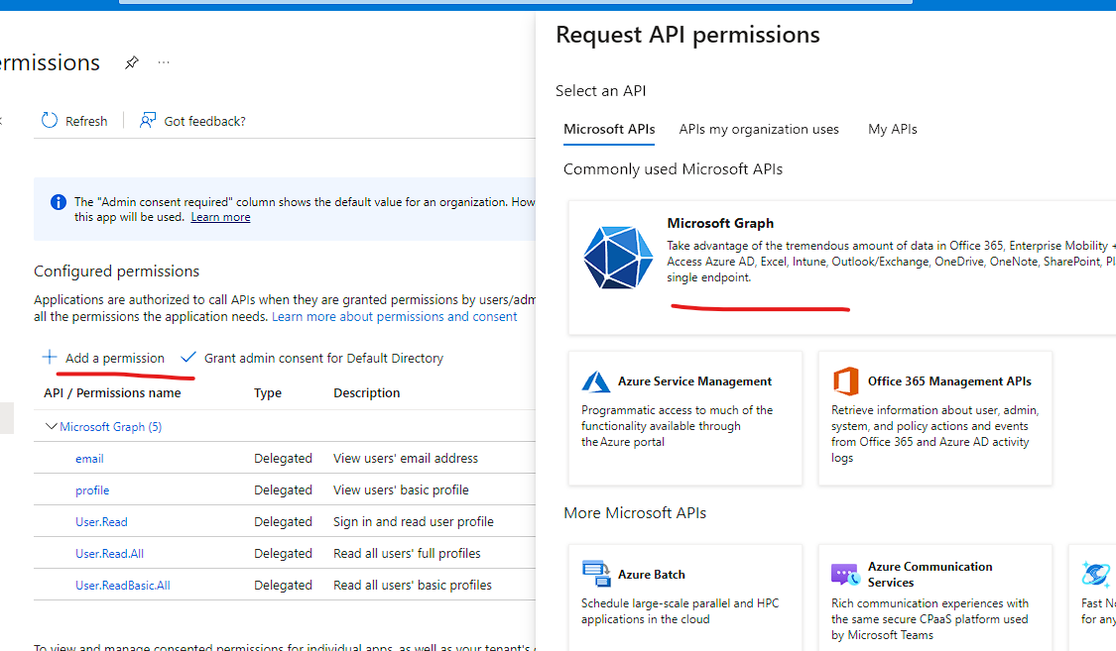Click the Azure Batch icon
This screenshot has width=1116, height=651.
click(x=596, y=574)
